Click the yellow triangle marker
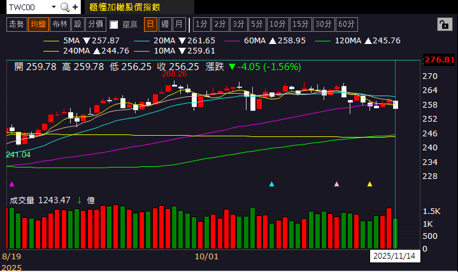Screen dimensions: 458x272 (x=370, y=184)
